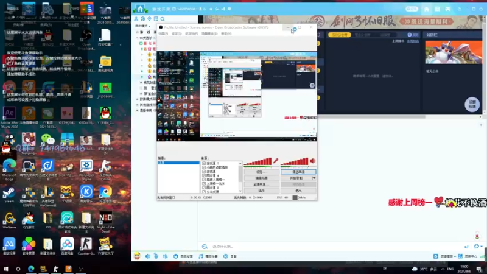This screenshot has width=487, height=274.
Task: Click the horizontal scrollbar under channel panel
Action: 371,117
